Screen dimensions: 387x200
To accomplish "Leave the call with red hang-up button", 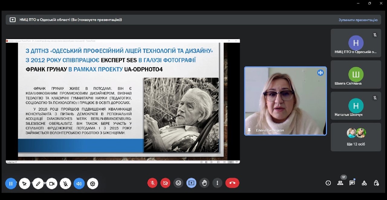I will 232,183.
